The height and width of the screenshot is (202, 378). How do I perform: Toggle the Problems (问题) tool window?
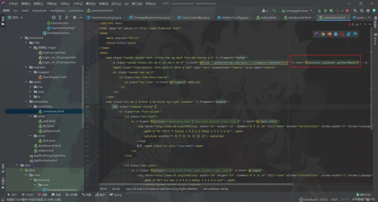click(42, 195)
